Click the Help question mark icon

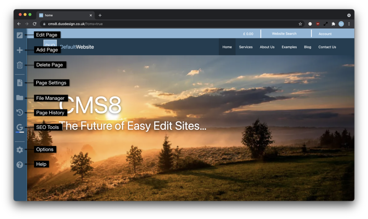(20, 165)
